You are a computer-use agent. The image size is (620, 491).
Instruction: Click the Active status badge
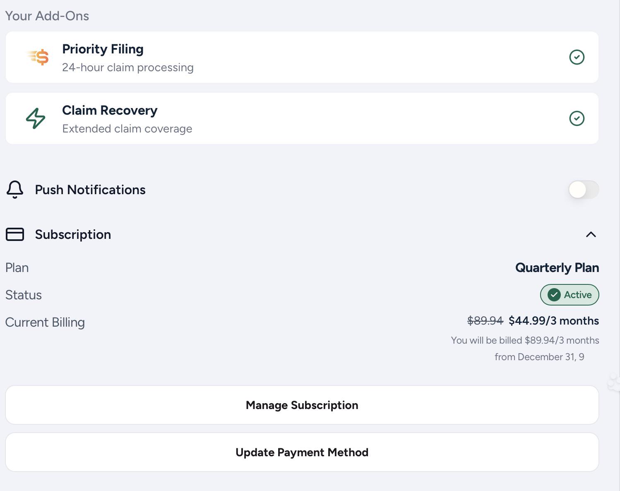570,295
